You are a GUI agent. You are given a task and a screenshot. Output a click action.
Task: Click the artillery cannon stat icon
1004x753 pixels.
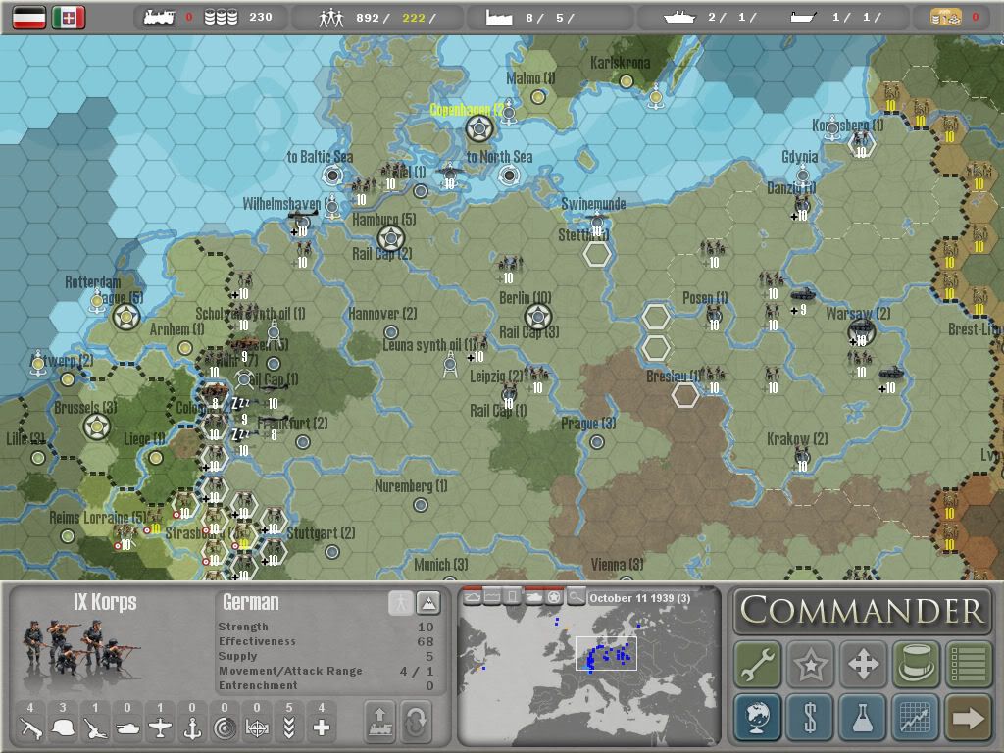tap(95, 728)
